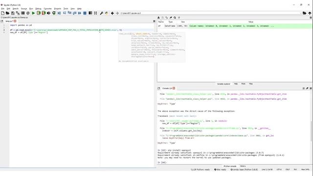This screenshot has width=313, height=176.
Task: Change to parent directory
Action: [x=310, y=13]
